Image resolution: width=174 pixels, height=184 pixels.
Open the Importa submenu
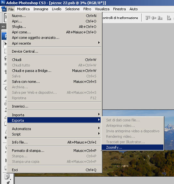(x=54, y=115)
